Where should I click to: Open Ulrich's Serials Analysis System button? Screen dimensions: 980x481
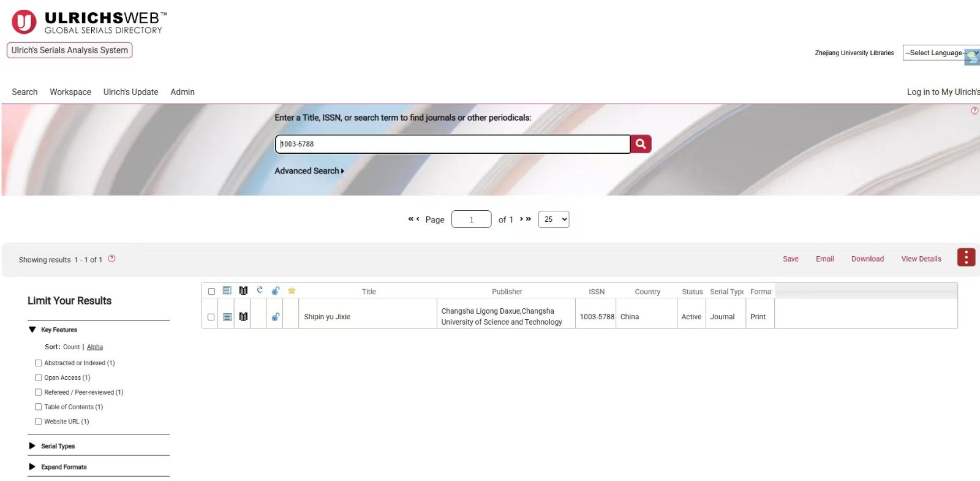(70, 50)
